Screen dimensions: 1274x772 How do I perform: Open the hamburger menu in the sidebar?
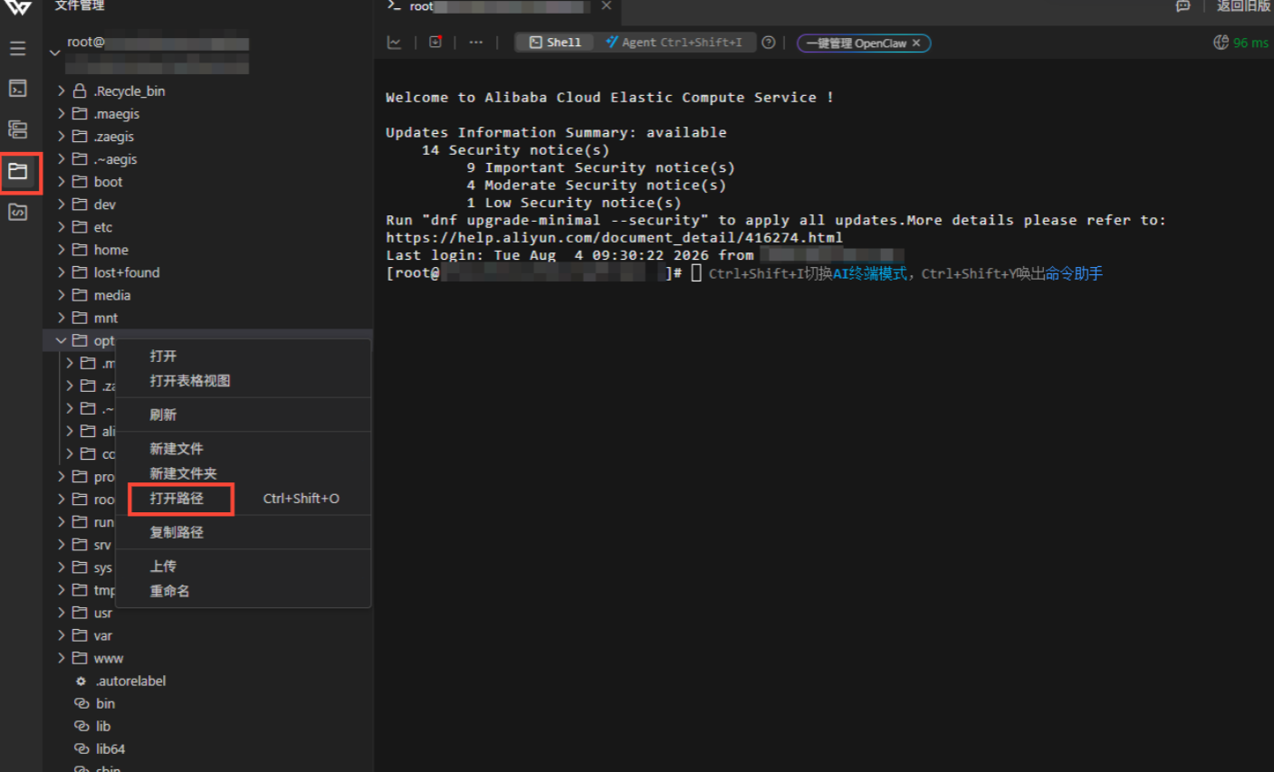click(17, 48)
